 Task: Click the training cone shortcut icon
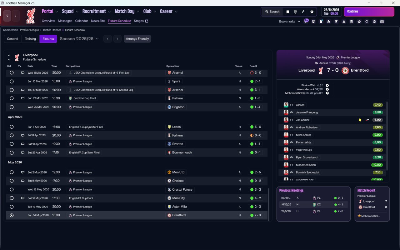344,22
